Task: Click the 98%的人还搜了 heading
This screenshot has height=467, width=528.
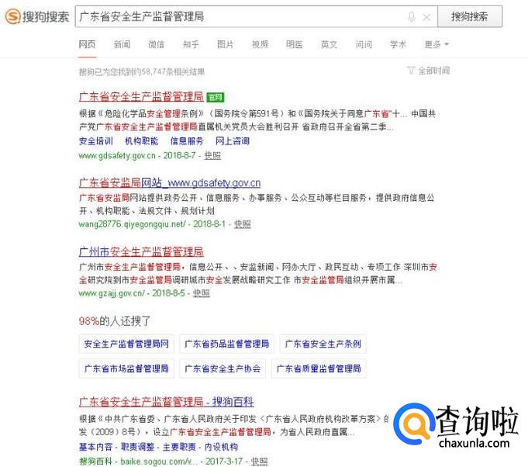Action: click(115, 320)
